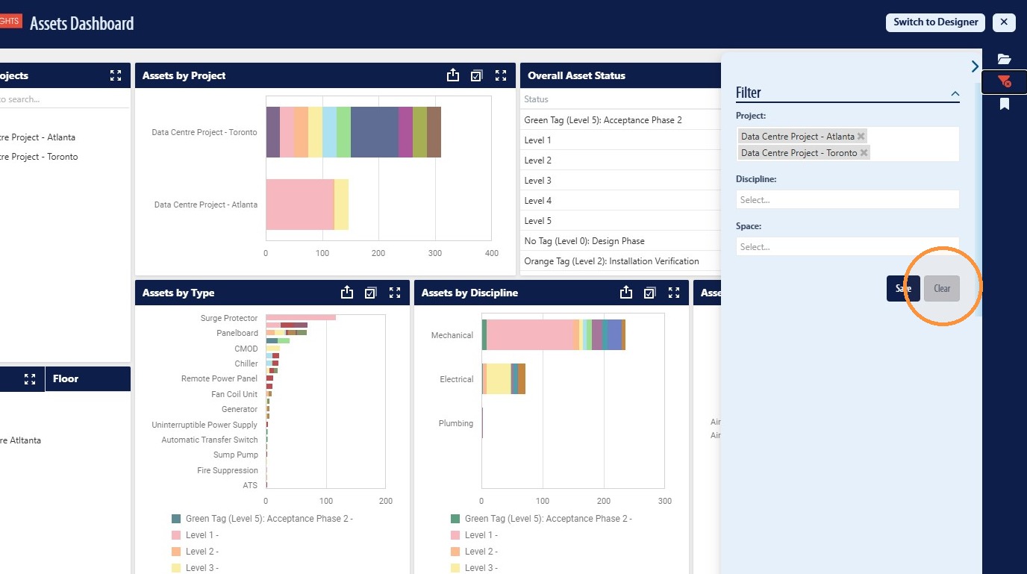Click Level 1 legend swatch under Assets by Type
Viewport: 1027px width, 574px height.
coord(176,535)
